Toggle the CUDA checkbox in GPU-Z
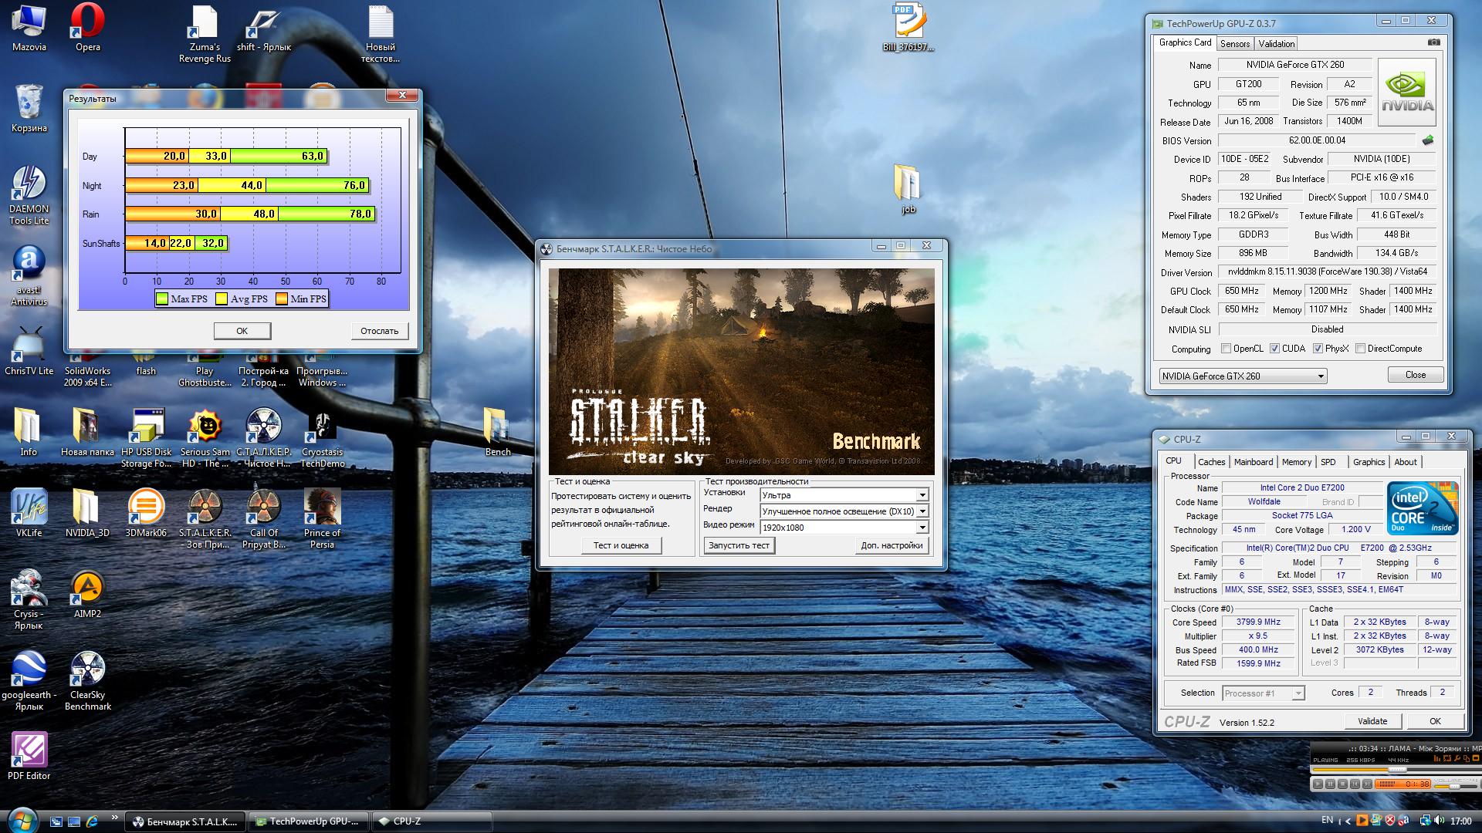The width and height of the screenshot is (1482, 833). click(1274, 349)
